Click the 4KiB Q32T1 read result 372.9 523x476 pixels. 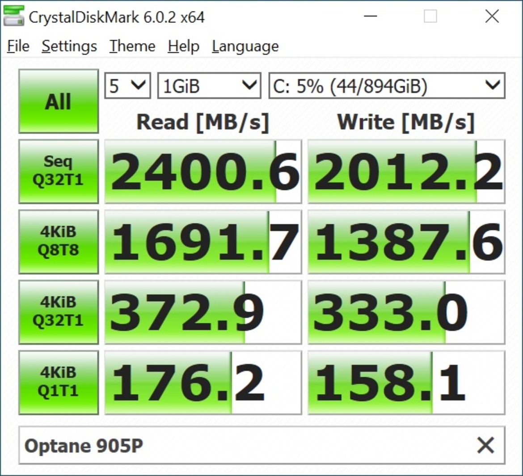tap(203, 312)
